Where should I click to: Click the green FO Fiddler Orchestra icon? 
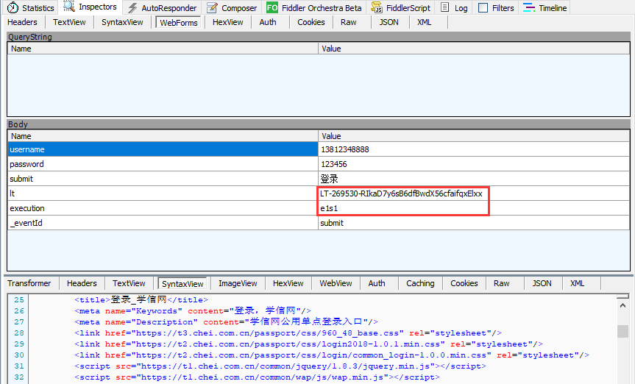tap(272, 7)
